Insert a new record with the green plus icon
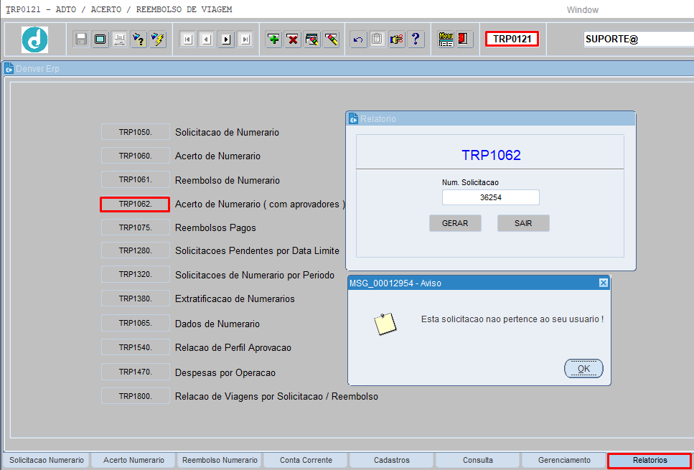This screenshot has height=470, width=694. [273, 39]
